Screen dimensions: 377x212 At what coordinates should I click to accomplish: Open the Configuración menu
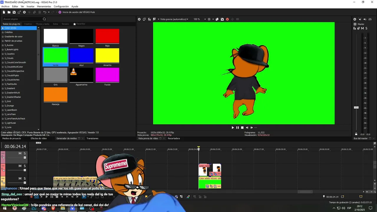click(61, 6)
